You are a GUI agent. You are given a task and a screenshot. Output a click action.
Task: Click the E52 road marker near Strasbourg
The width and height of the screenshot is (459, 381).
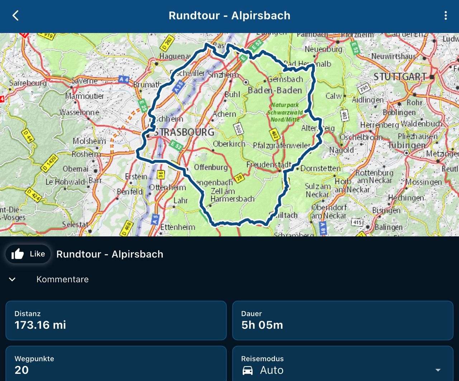point(176,146)
